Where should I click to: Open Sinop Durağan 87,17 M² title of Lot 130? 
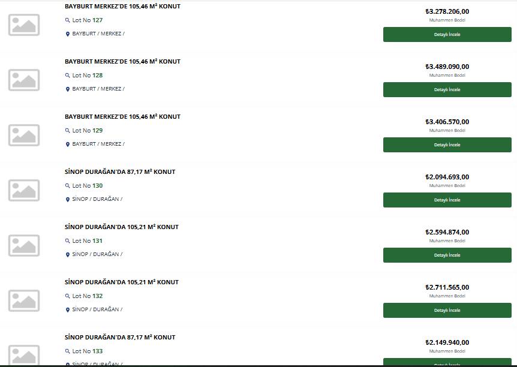pyautogui.click(x=120, y=172)
